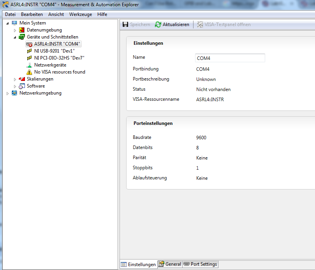Click the VISA-Ressourcenname value ASRL4::INSTR

(210, 100)
